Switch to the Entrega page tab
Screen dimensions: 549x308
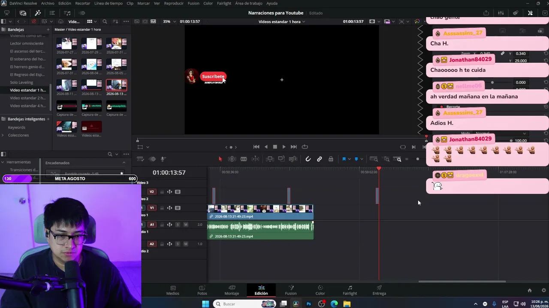[x=379, y=290]
